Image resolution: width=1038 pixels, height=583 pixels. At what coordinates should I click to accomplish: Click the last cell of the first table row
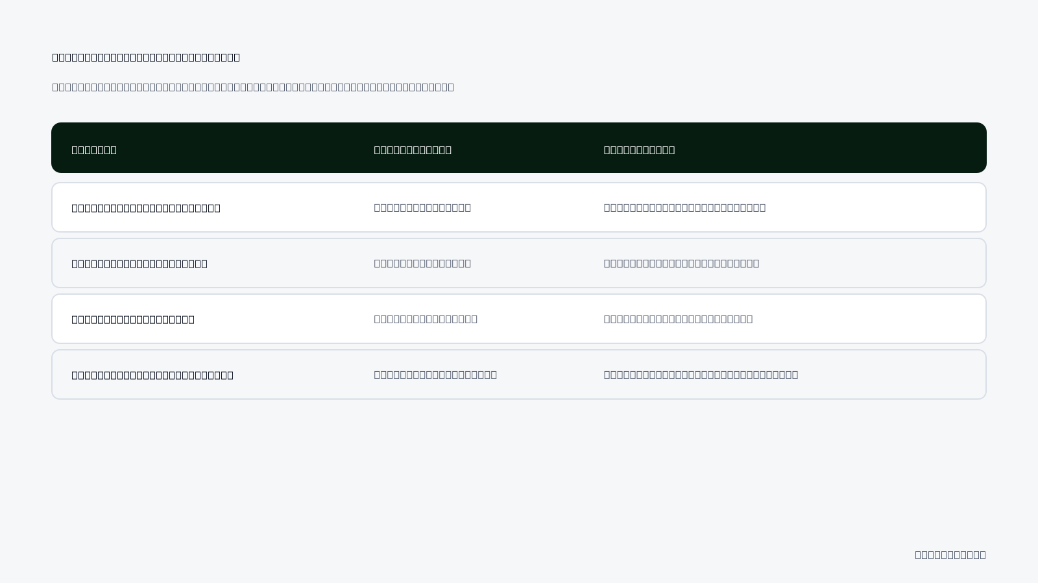click(684, 207)
